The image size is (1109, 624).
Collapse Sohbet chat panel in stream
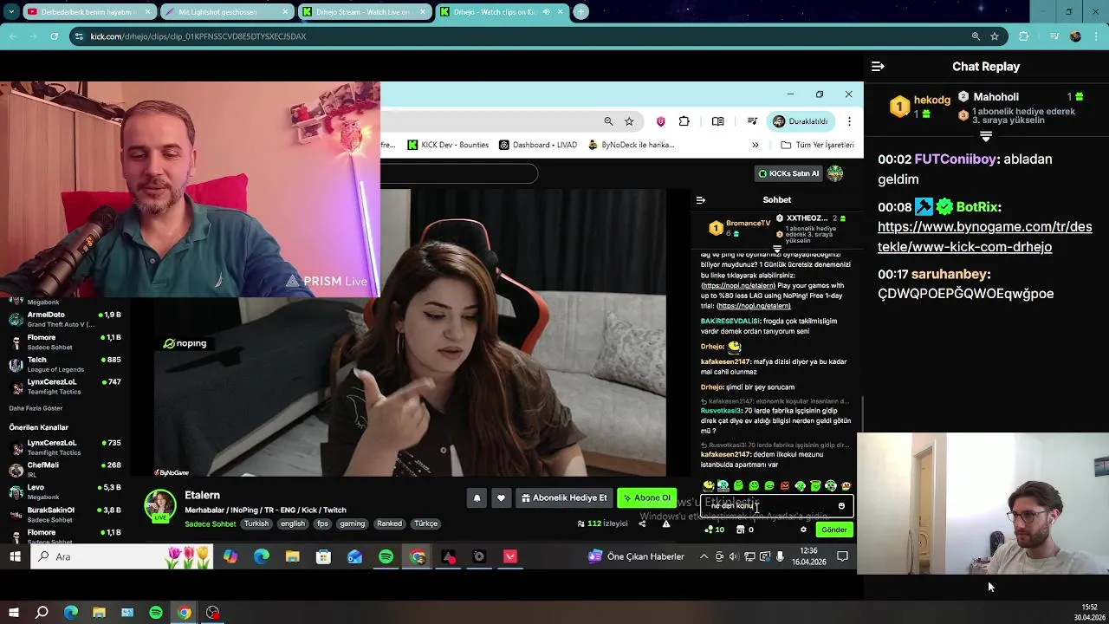[x=701, y=200]
